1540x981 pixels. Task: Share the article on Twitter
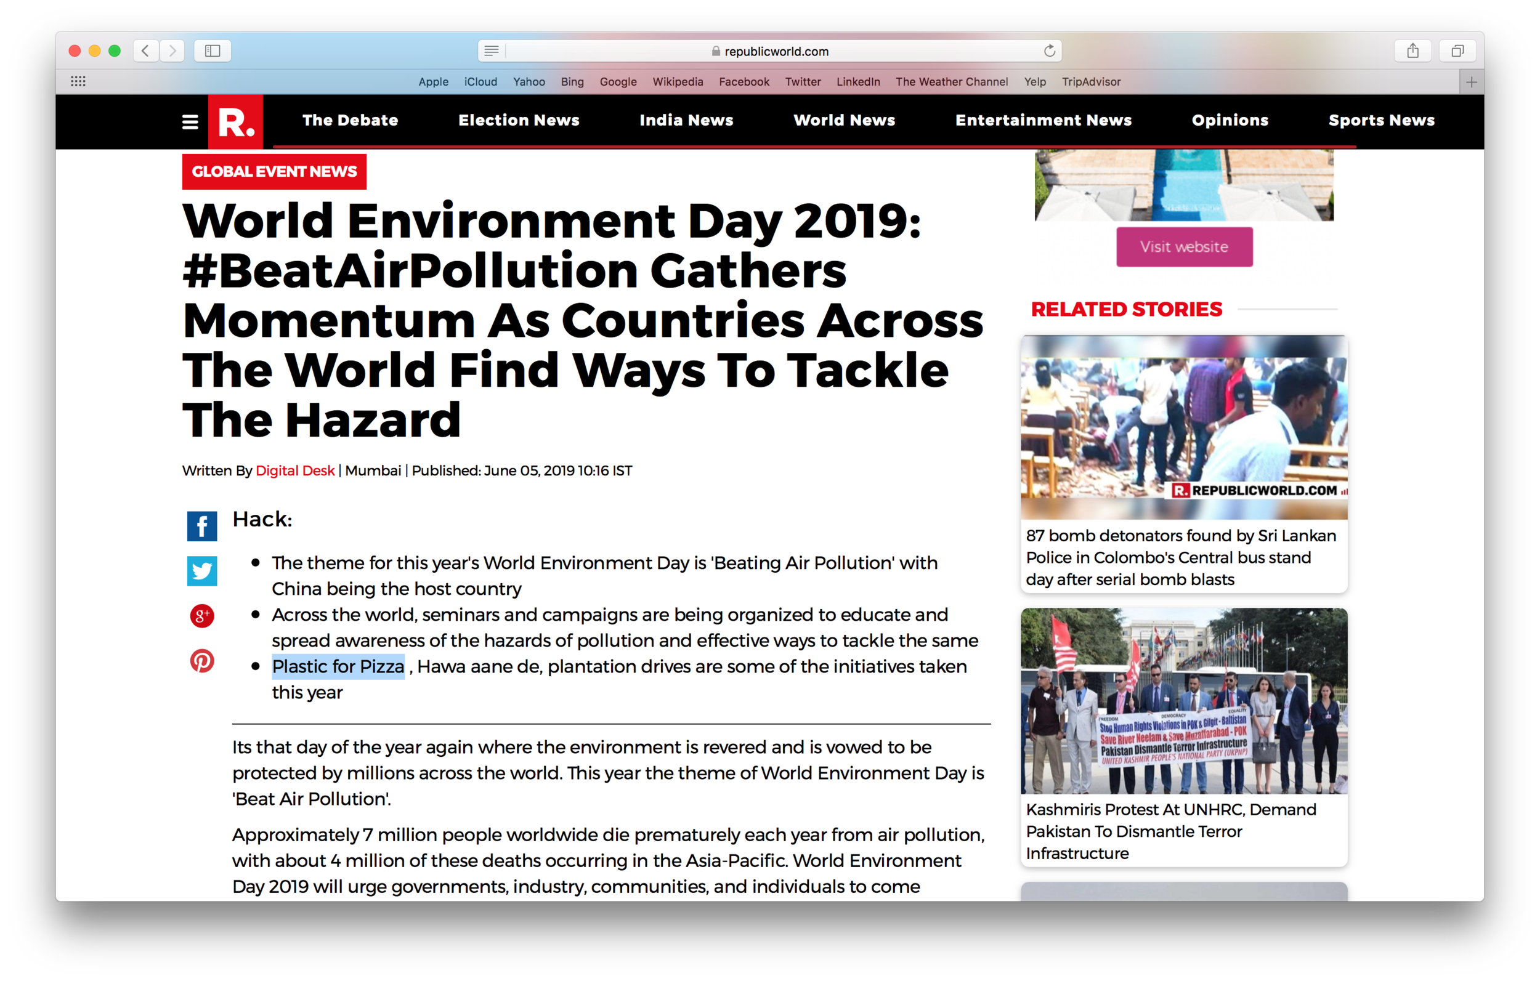(x=202, y=571)
